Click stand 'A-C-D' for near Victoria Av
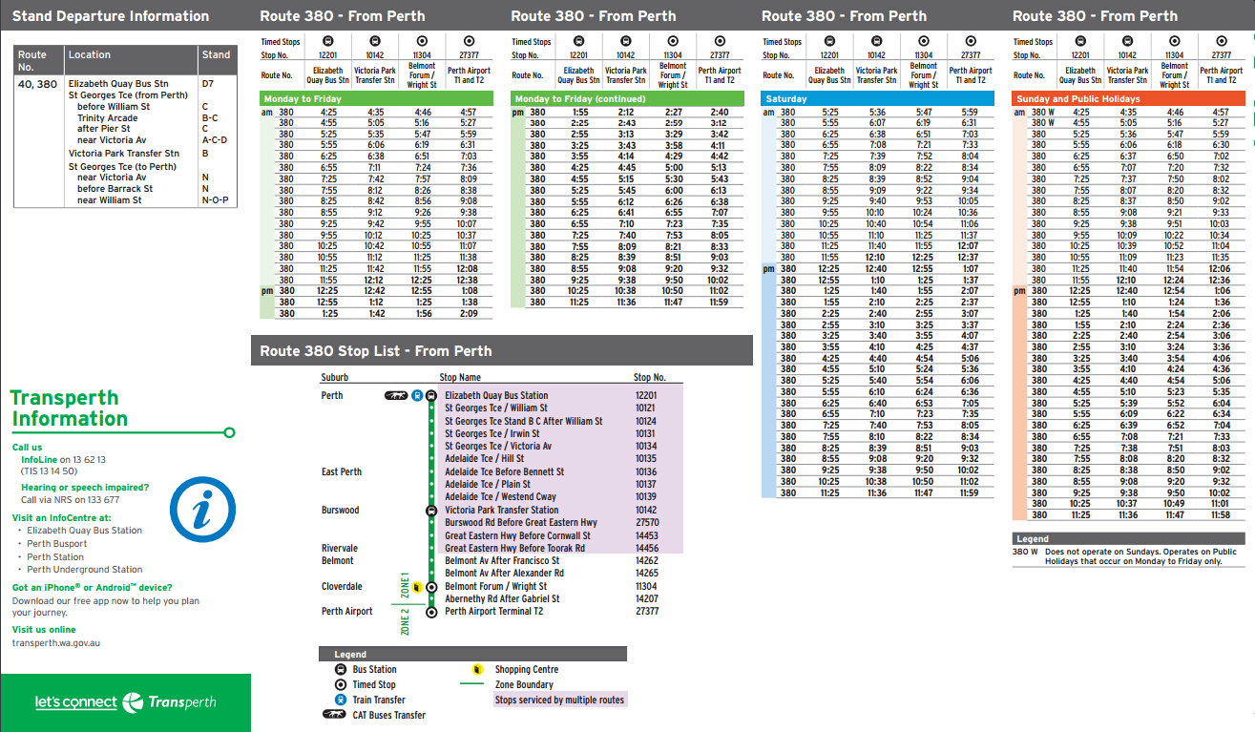1255x732 pixels. pos(215,140)
